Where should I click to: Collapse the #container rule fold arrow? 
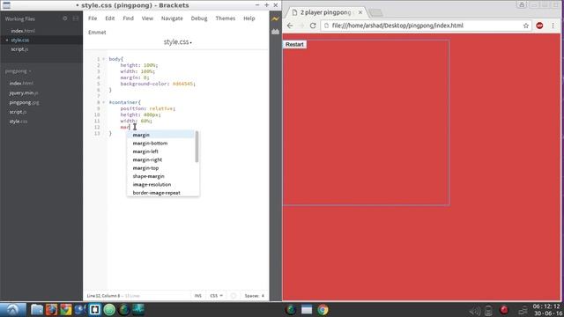click(104, 102)
